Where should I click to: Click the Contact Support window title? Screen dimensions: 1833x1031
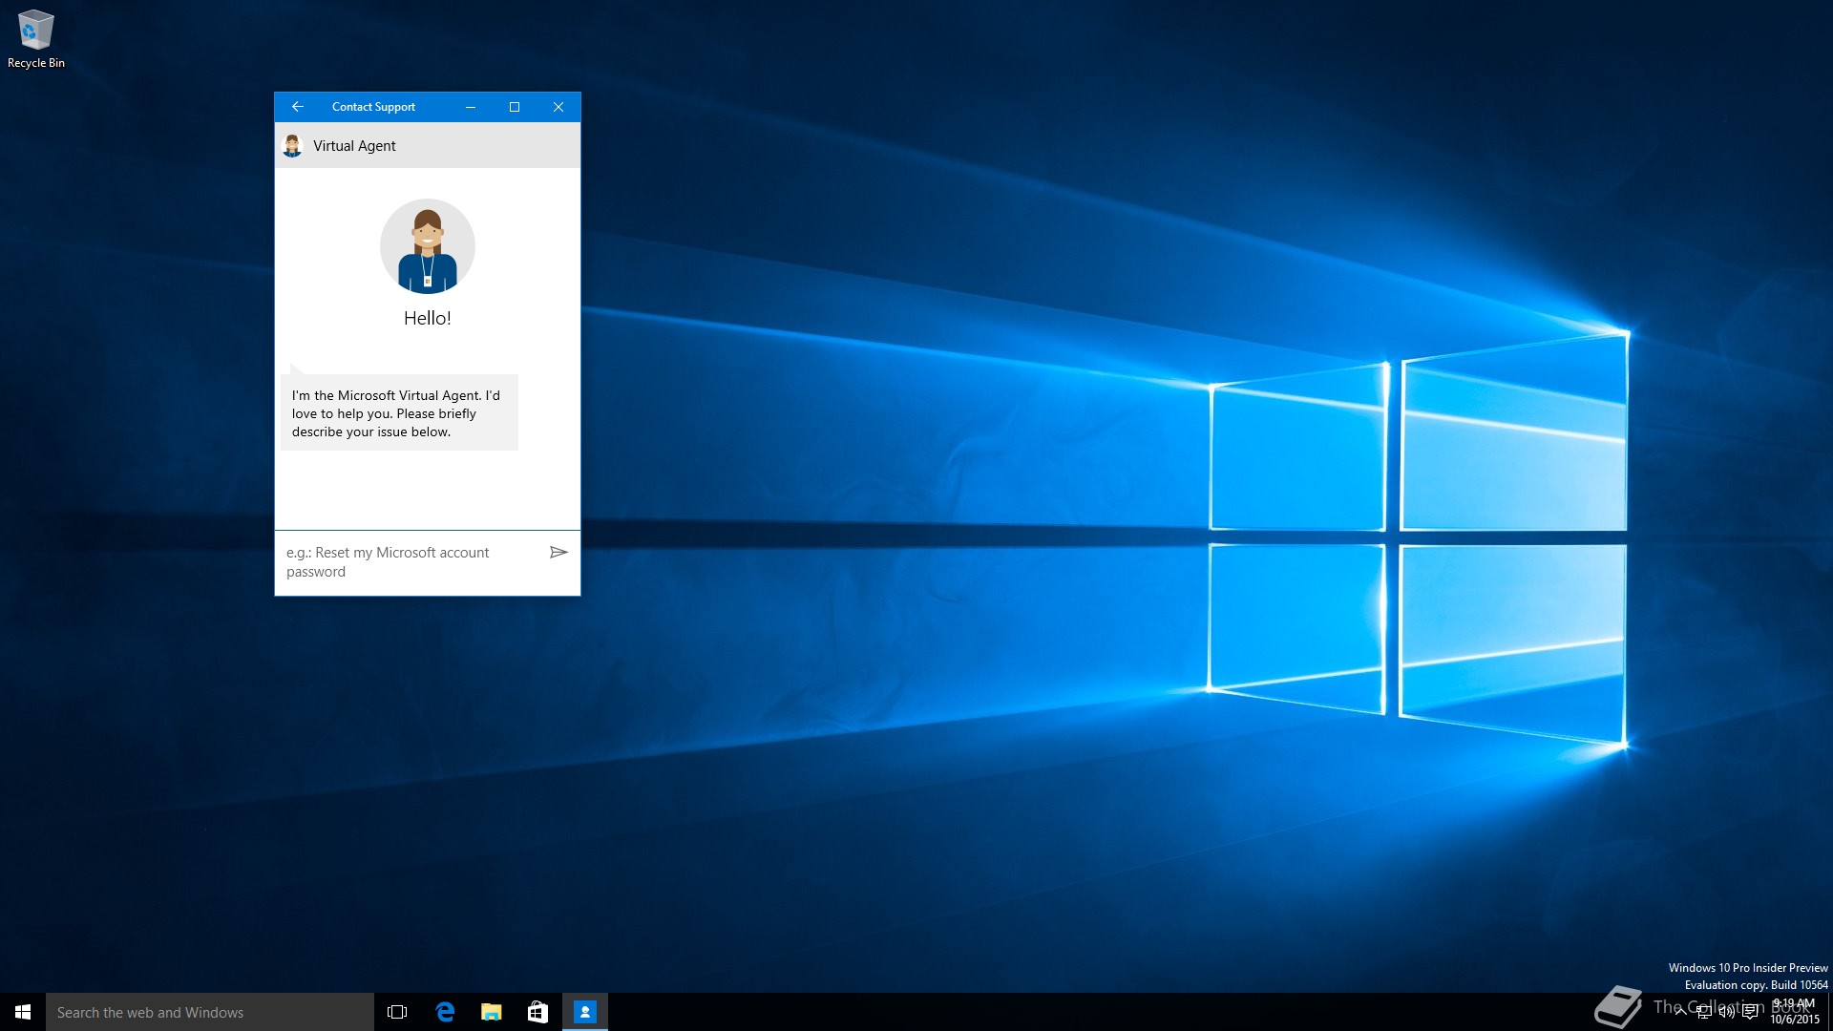(x=373, y=107)
